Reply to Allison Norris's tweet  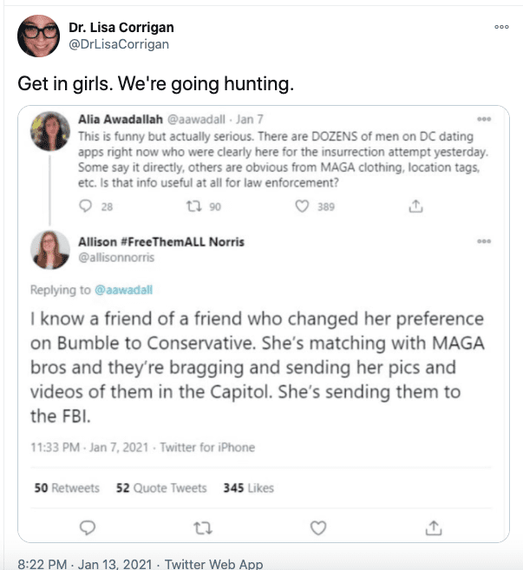[87, 527]
